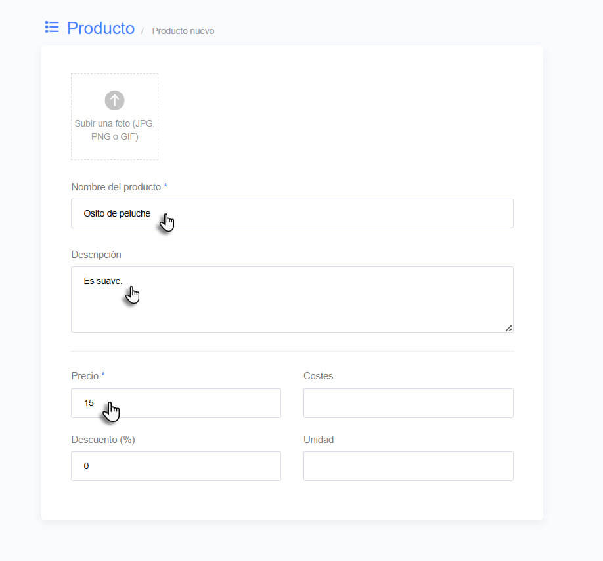
Task: Click the Unidad field label
Action: click(319, 440)
